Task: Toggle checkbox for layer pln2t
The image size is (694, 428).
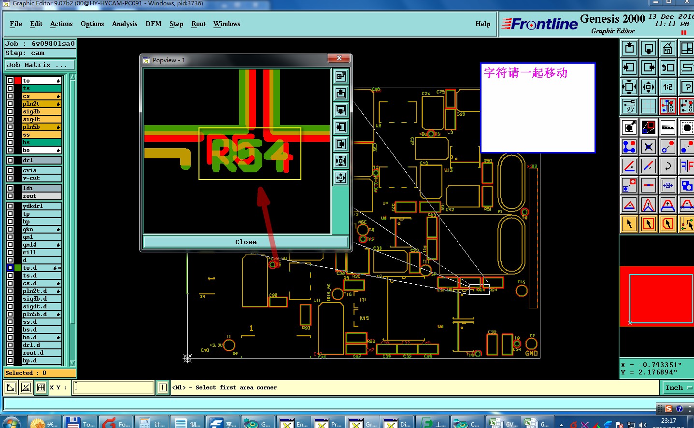Action: pos(10,104)
